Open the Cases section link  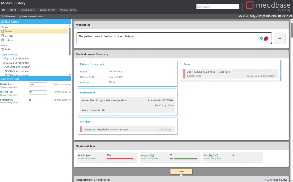187,64
